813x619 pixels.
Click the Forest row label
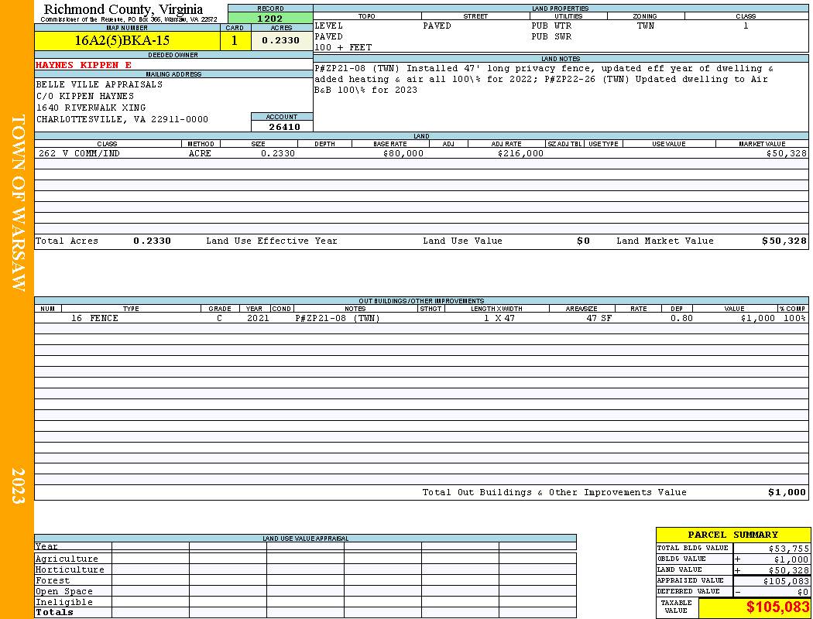pos(53,580)
